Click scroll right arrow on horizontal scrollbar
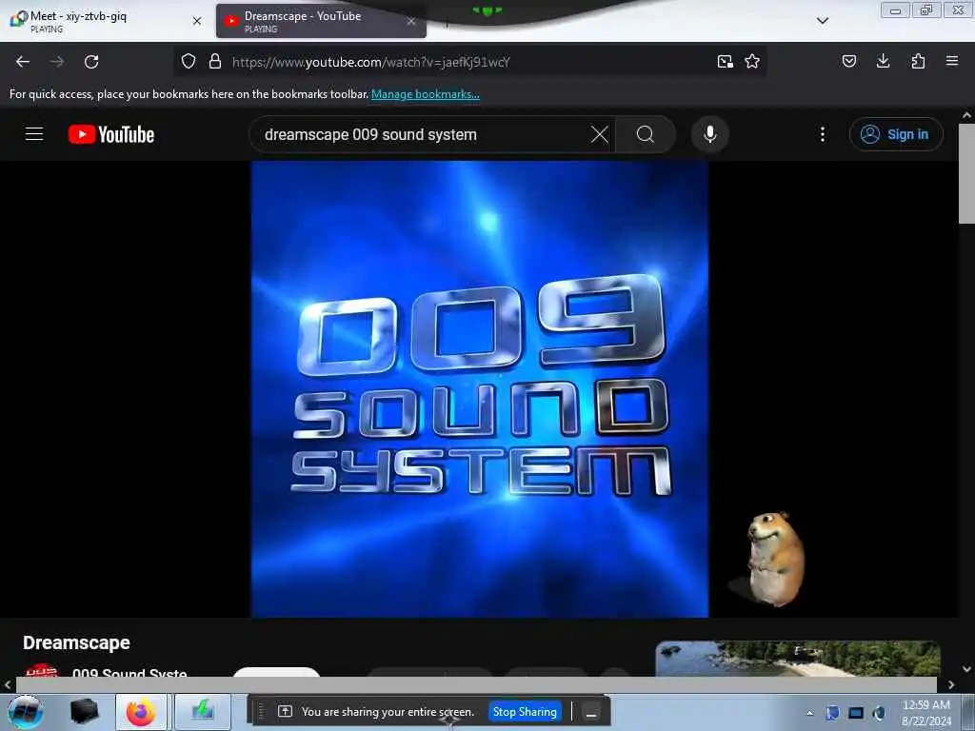 pyautogui.click(x=951, y=684)
